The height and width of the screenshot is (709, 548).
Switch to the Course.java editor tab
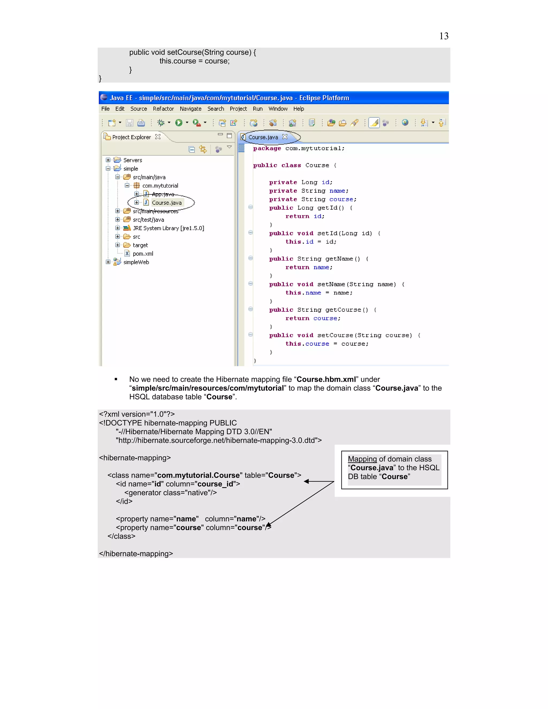[263, 137]
